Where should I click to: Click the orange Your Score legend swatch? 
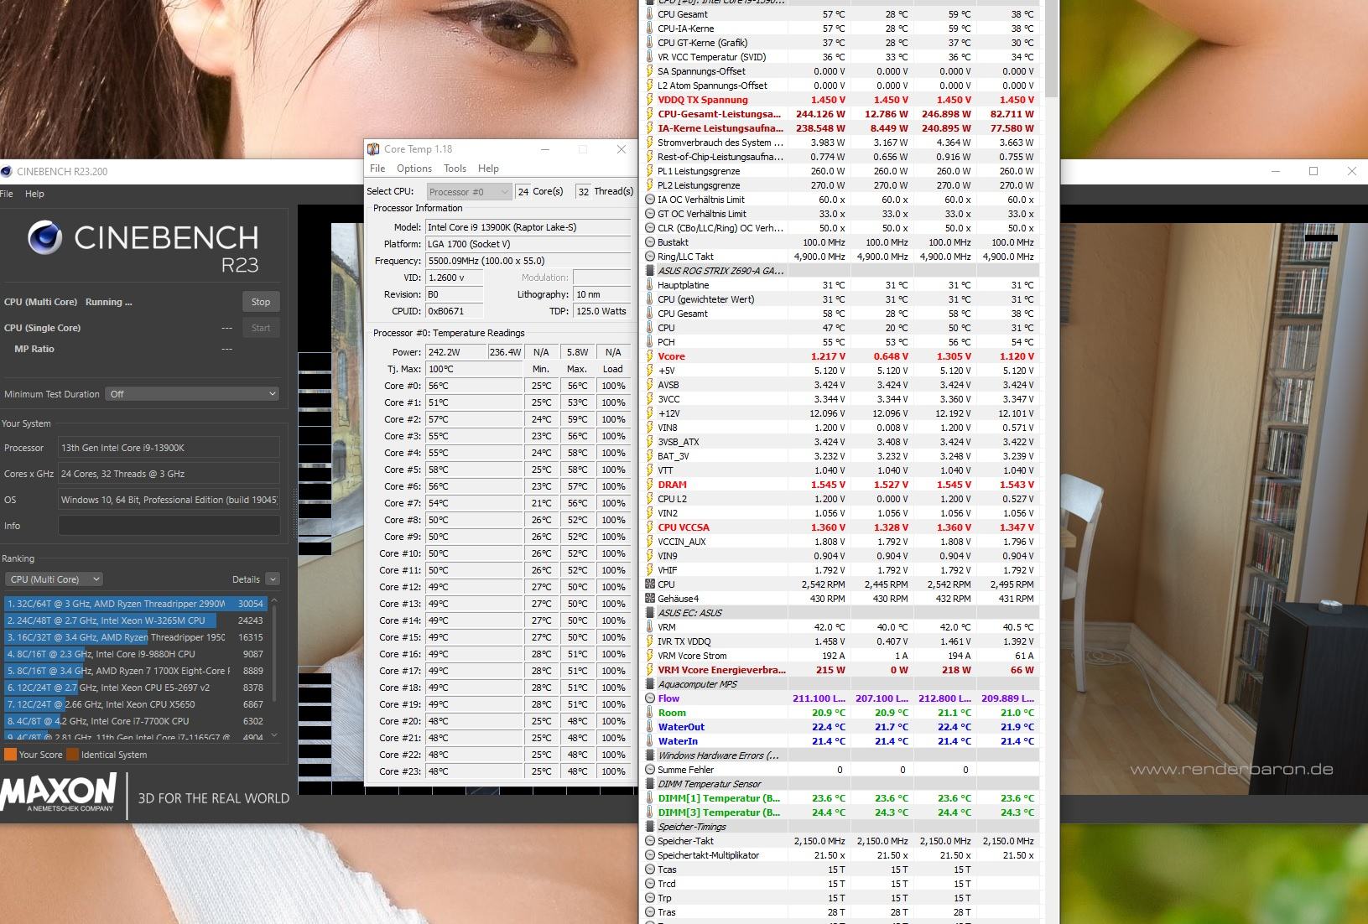10,755
